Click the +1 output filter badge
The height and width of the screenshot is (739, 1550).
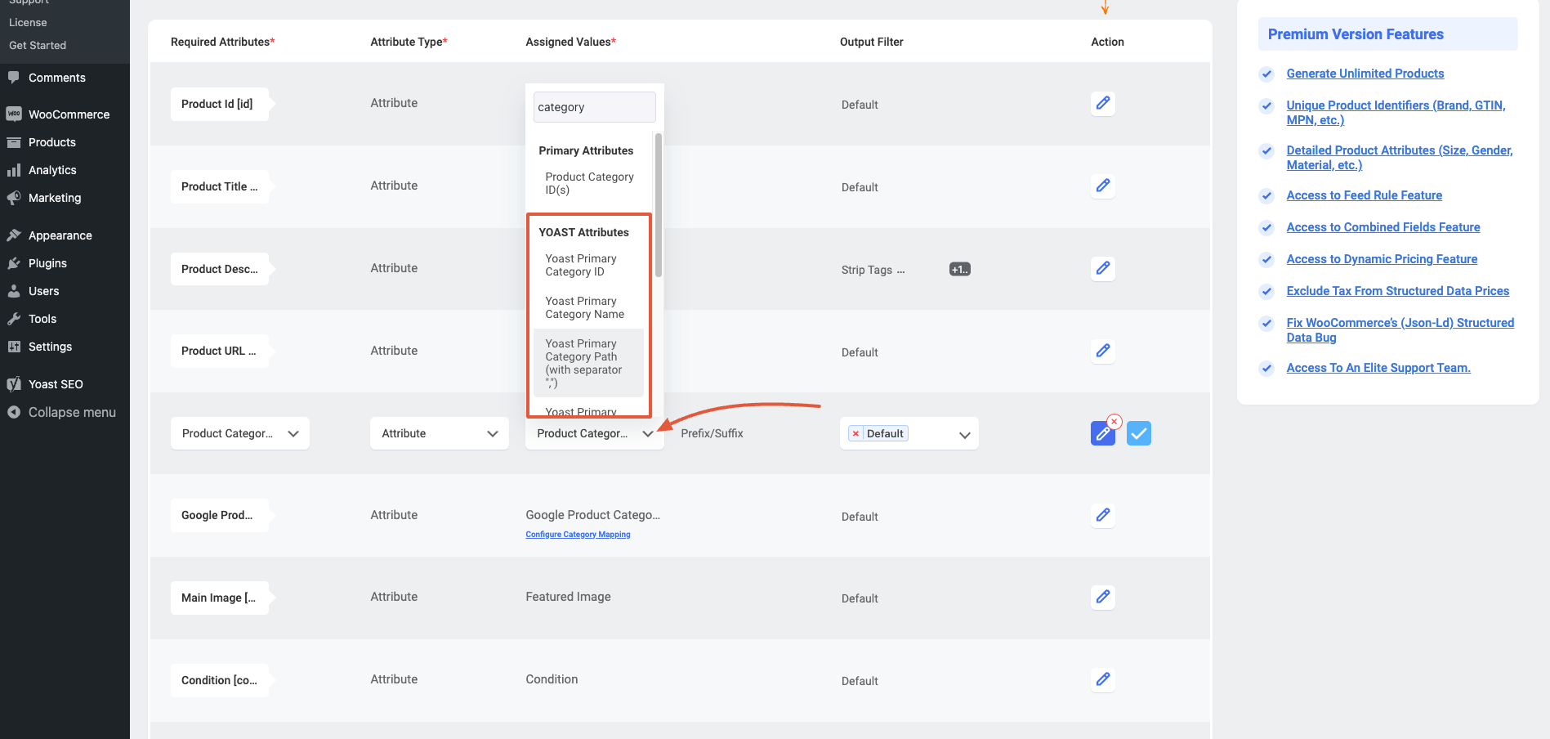coord(959,269)
